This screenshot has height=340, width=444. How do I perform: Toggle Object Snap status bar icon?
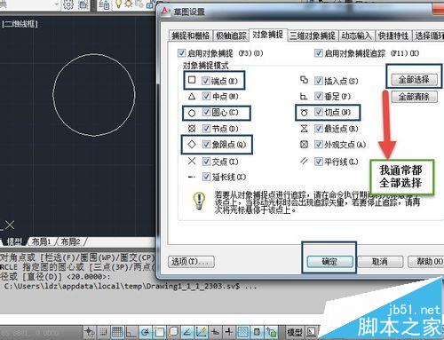[159, 332]
